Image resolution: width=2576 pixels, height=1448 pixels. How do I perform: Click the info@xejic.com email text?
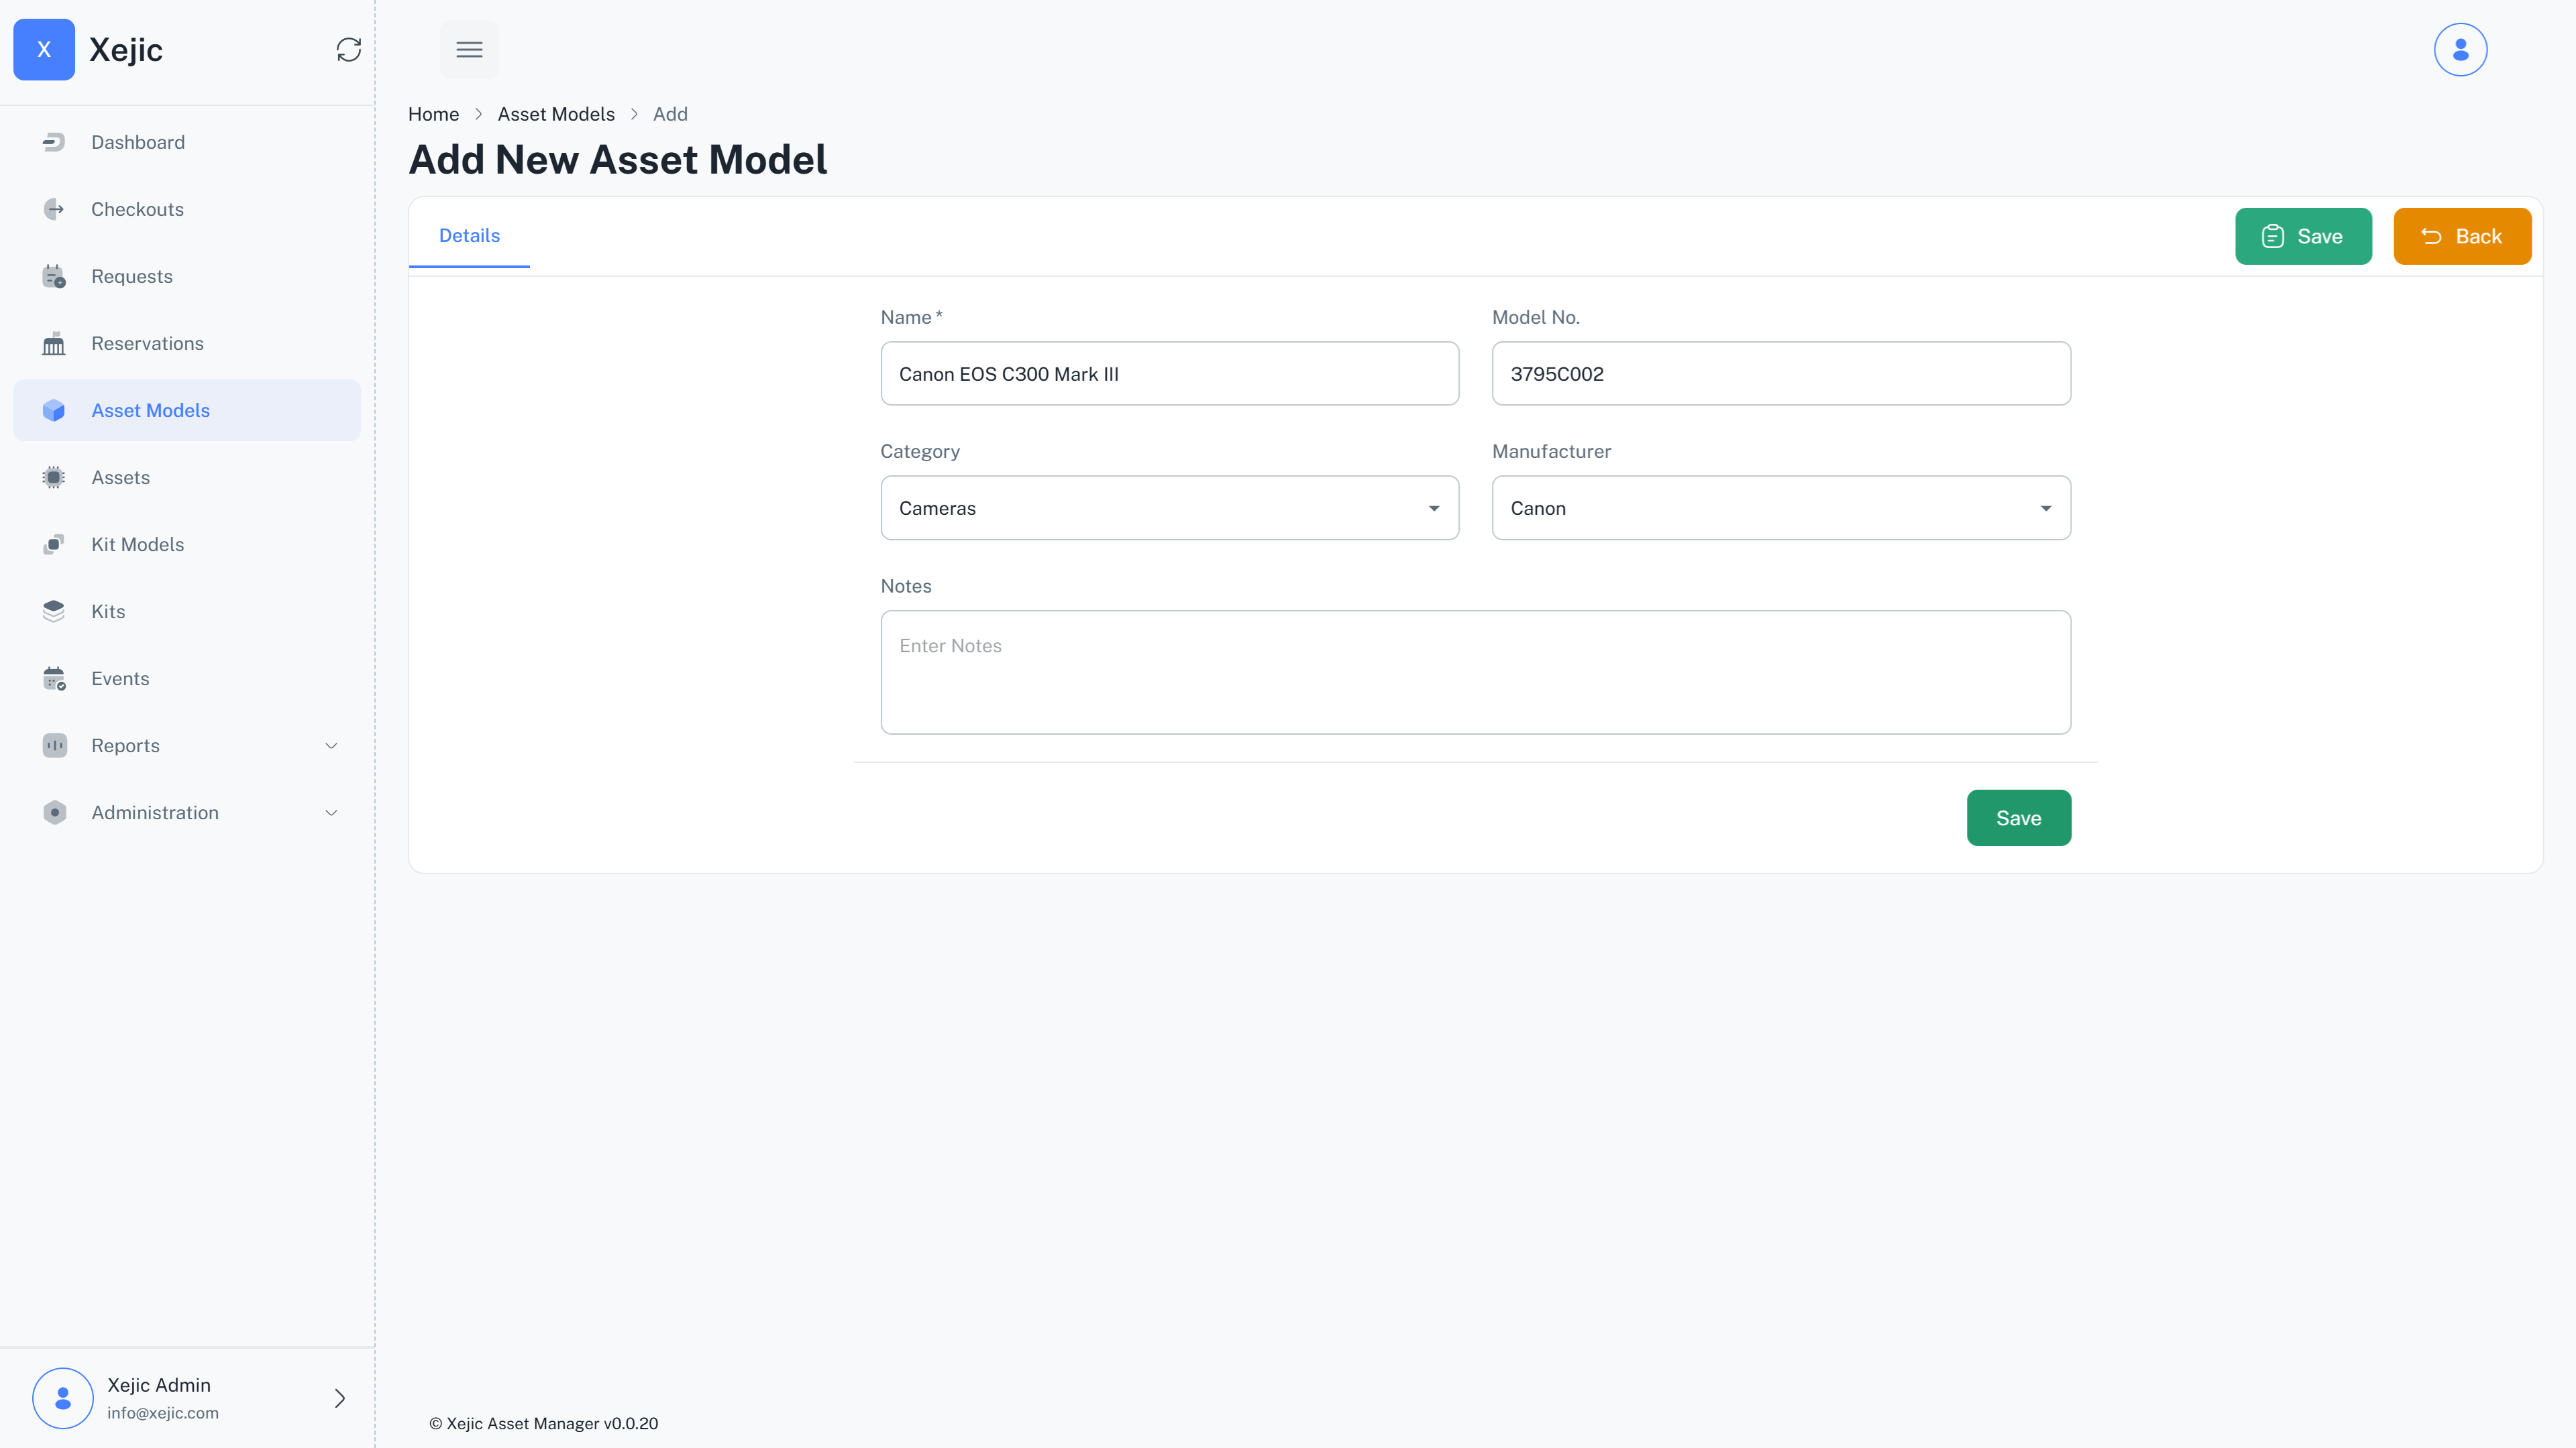click(x=163, y=1413)
